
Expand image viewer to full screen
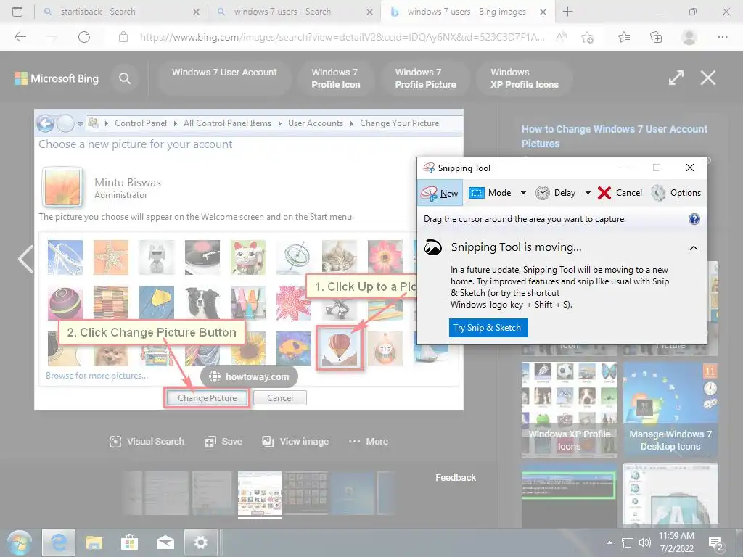676,78
